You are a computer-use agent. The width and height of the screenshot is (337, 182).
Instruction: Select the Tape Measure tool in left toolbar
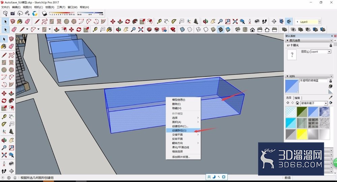(4, 117)
